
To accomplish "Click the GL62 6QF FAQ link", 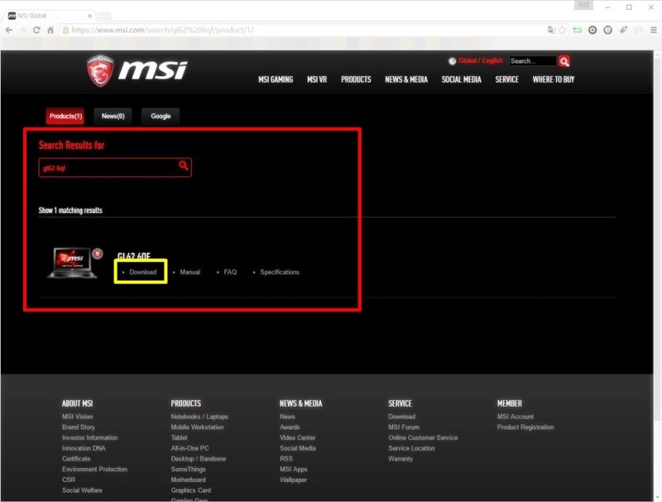I will [x=230, y=273].
